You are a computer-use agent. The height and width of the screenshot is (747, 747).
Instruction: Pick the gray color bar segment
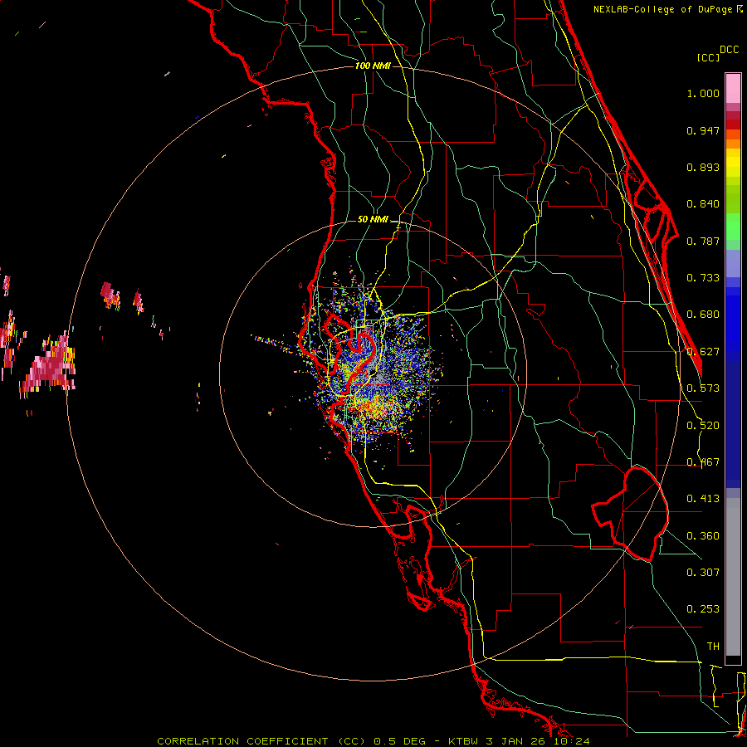click(733, 577)
